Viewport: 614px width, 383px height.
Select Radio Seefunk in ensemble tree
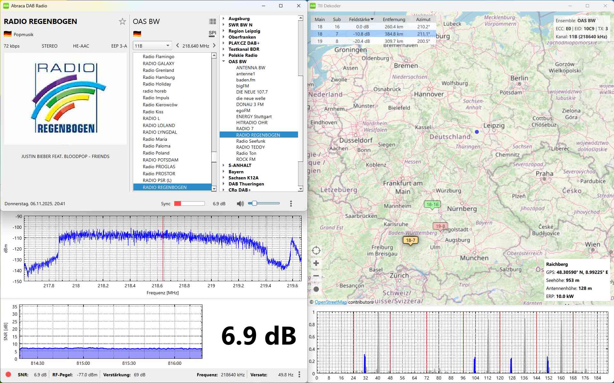pyautogui.click(x=250, y=141)
